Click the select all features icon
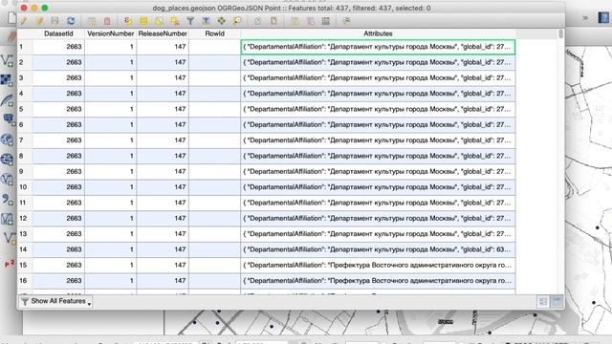The image size is (612, 344). (143, 21)
